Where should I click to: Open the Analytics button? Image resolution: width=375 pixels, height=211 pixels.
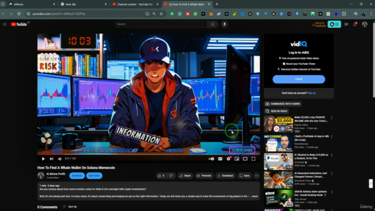(77, 176)
